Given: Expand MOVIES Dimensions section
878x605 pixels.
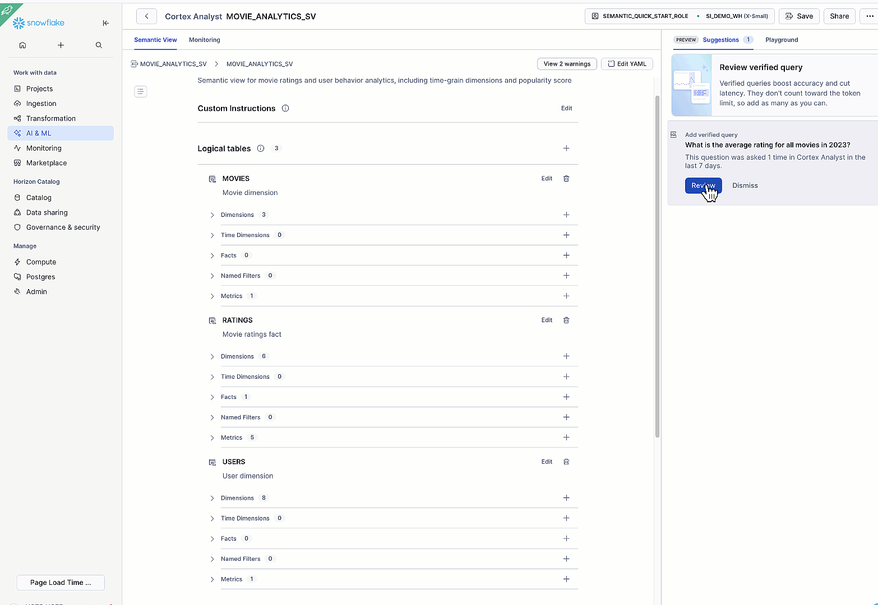Looking at the screenshot, I should (x=212, y=215).
